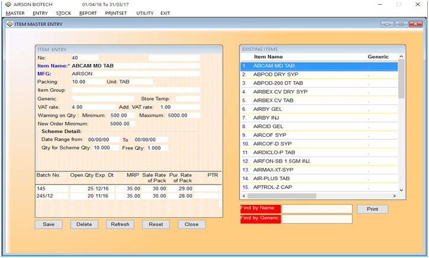Restore the inner Item Master window

coord(402,24)
